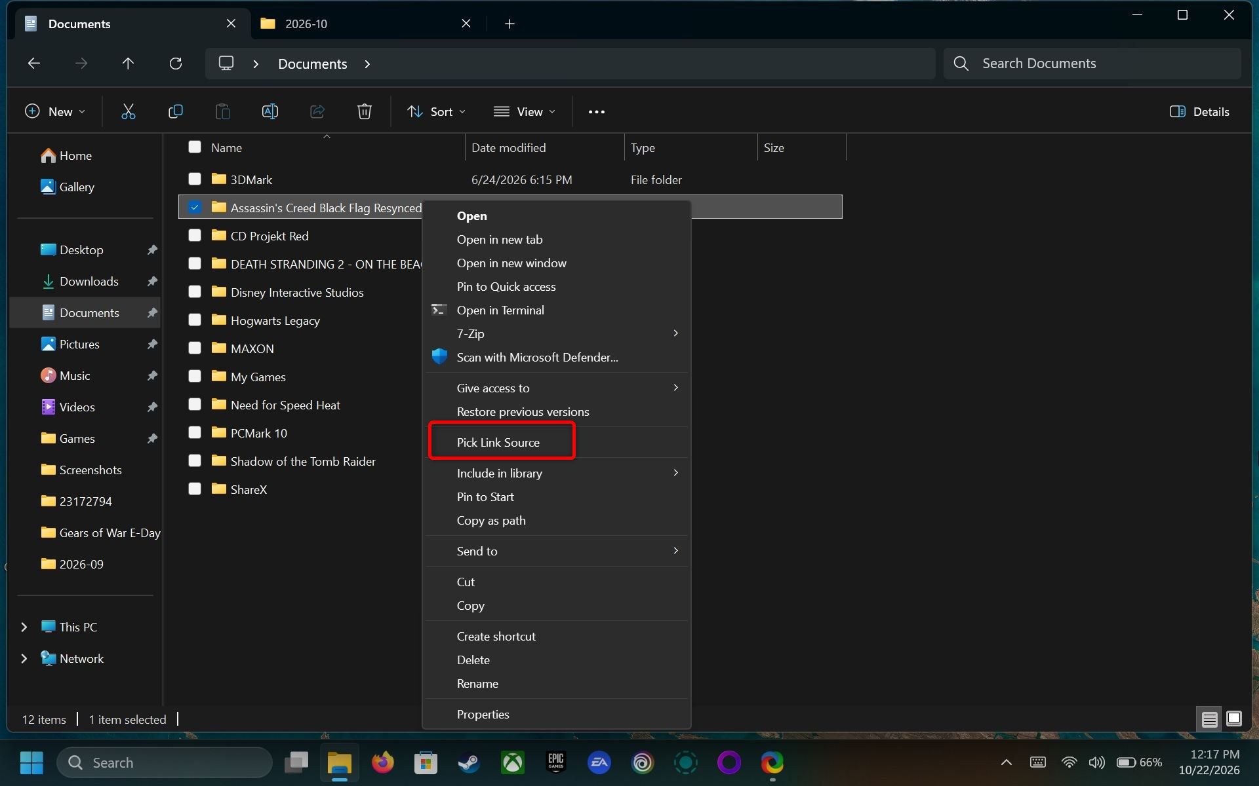
Task: Expand the 7-Zip submenu
Action: pos(557,333)
